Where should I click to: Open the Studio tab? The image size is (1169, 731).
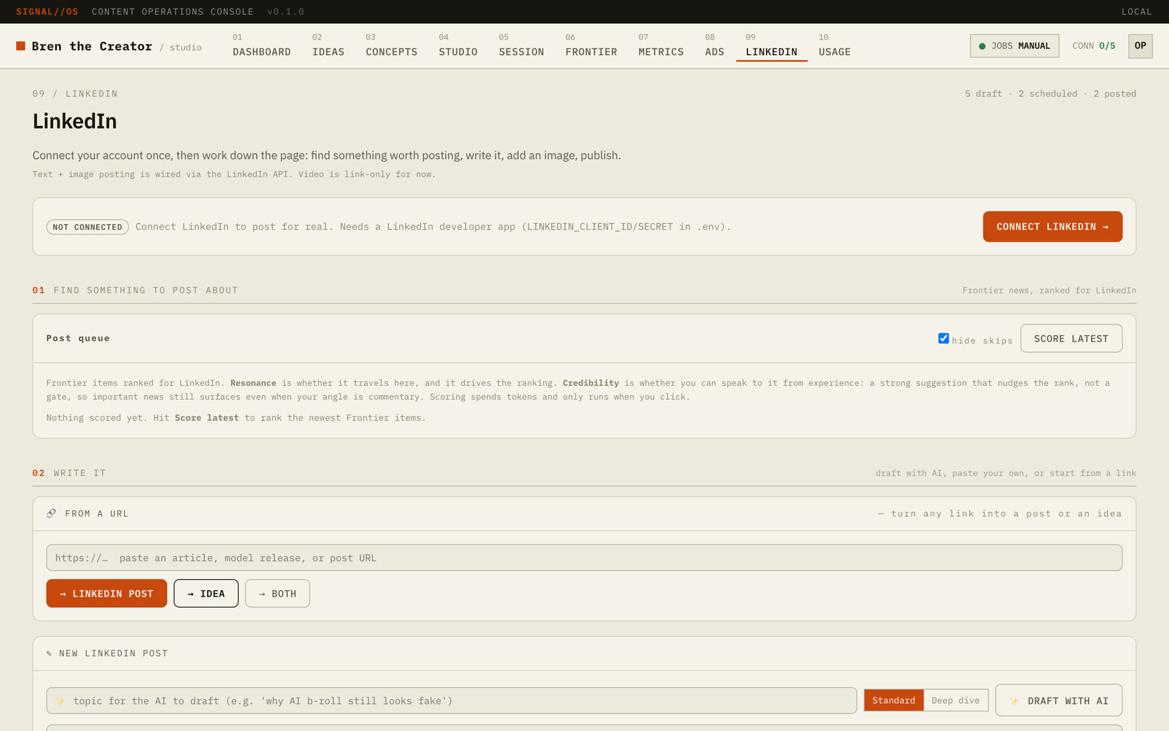coord(458,46)
